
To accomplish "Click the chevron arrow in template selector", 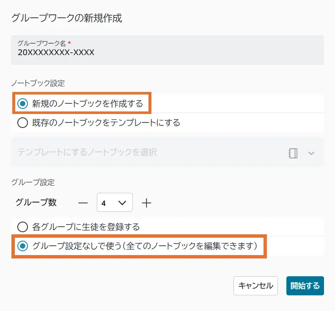I will (311, 153).
